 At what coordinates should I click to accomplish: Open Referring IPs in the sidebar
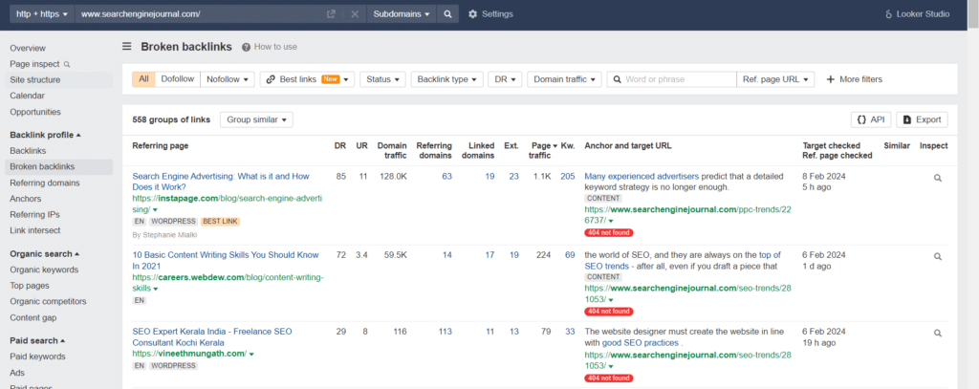point(35,214)
